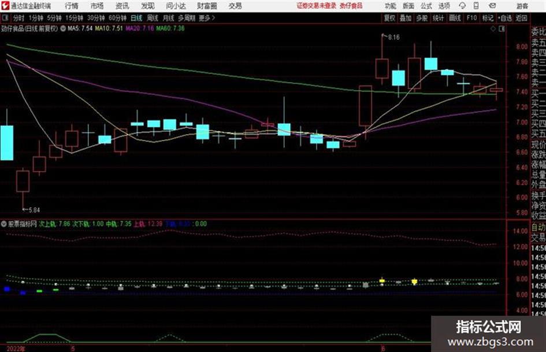
Task: Open the 问小达 menu
Action: 176,6
